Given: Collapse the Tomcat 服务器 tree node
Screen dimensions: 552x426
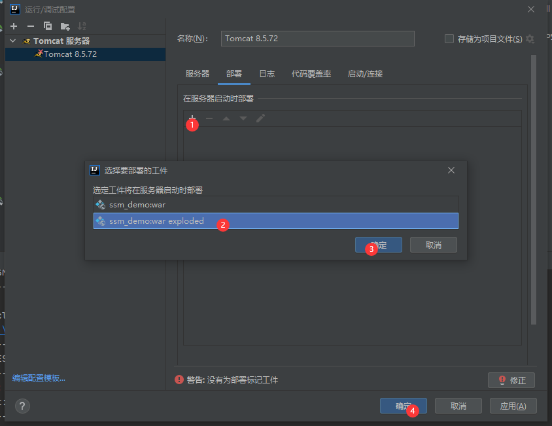Looking at the screenshot, I should coord(12,40).
